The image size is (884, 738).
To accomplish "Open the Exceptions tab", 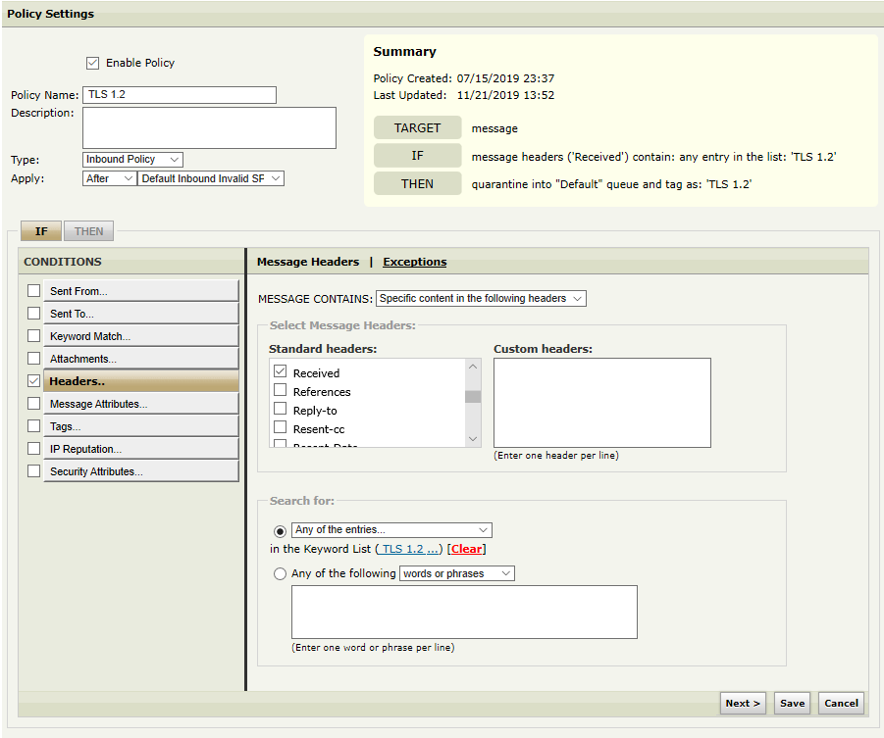I will pyautogui.click(x=414, y=262).
